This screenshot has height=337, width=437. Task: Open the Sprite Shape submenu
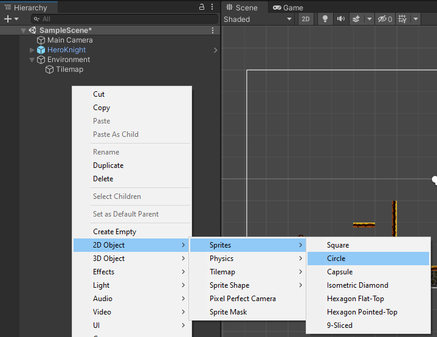248,285
